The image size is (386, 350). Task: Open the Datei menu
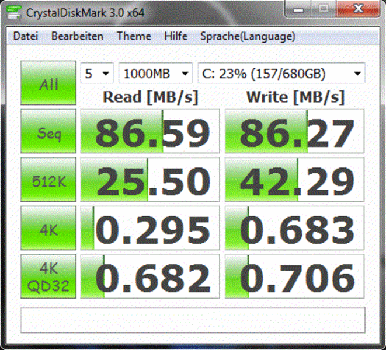(x=26, y=36)
